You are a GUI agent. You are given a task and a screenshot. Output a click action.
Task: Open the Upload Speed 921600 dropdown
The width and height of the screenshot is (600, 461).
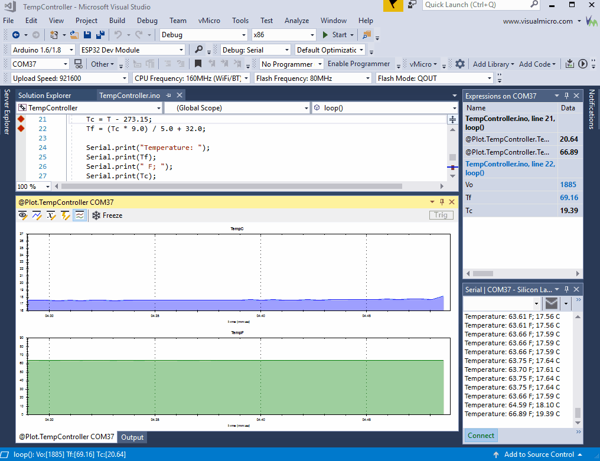point(70,79)
